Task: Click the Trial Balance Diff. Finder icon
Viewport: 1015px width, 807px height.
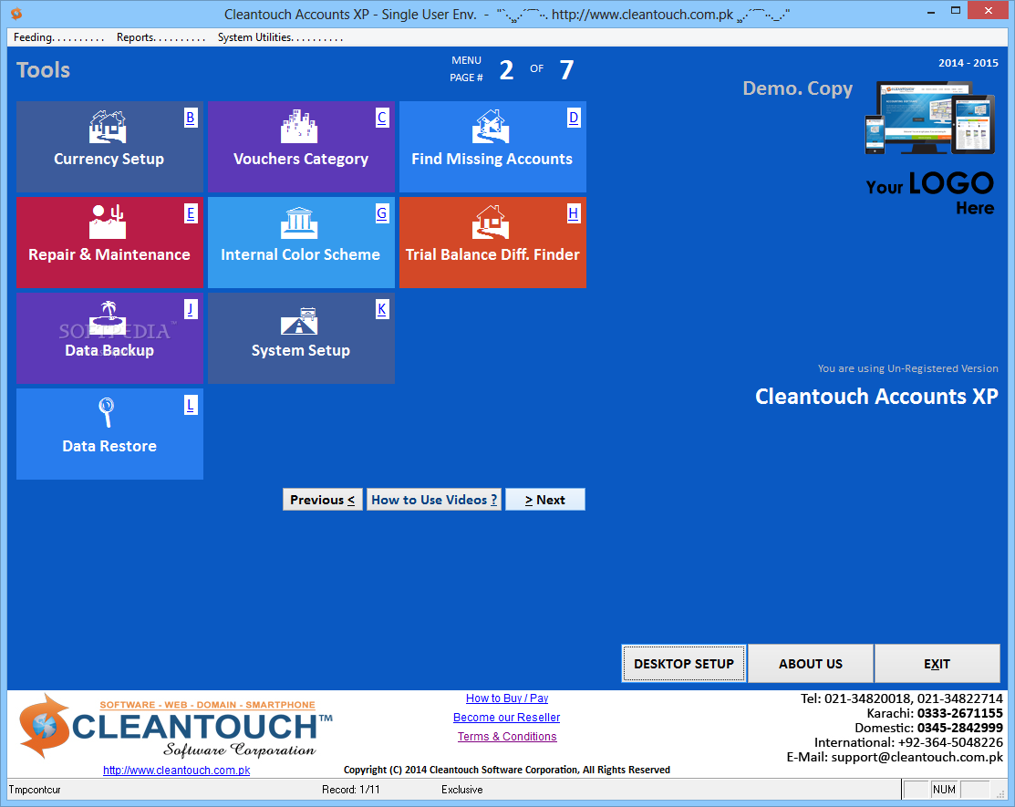Action: 491,222
